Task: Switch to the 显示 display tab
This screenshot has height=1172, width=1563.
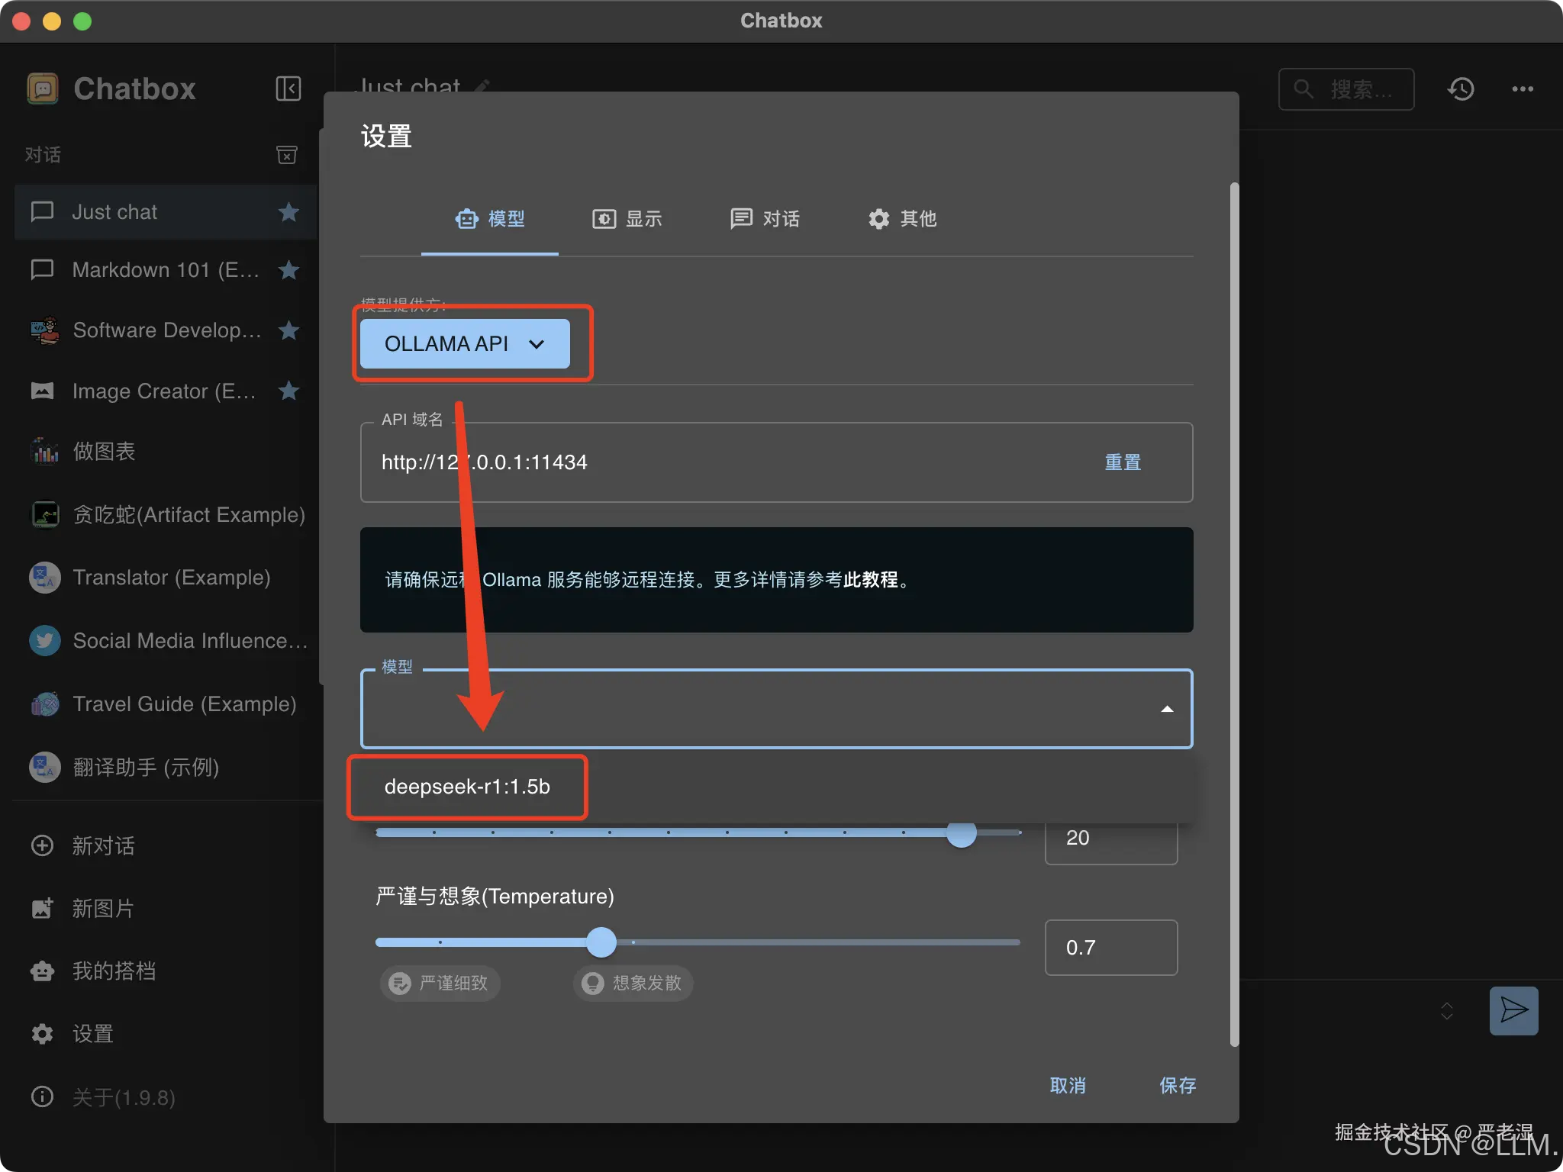Action: pos(627,219)
